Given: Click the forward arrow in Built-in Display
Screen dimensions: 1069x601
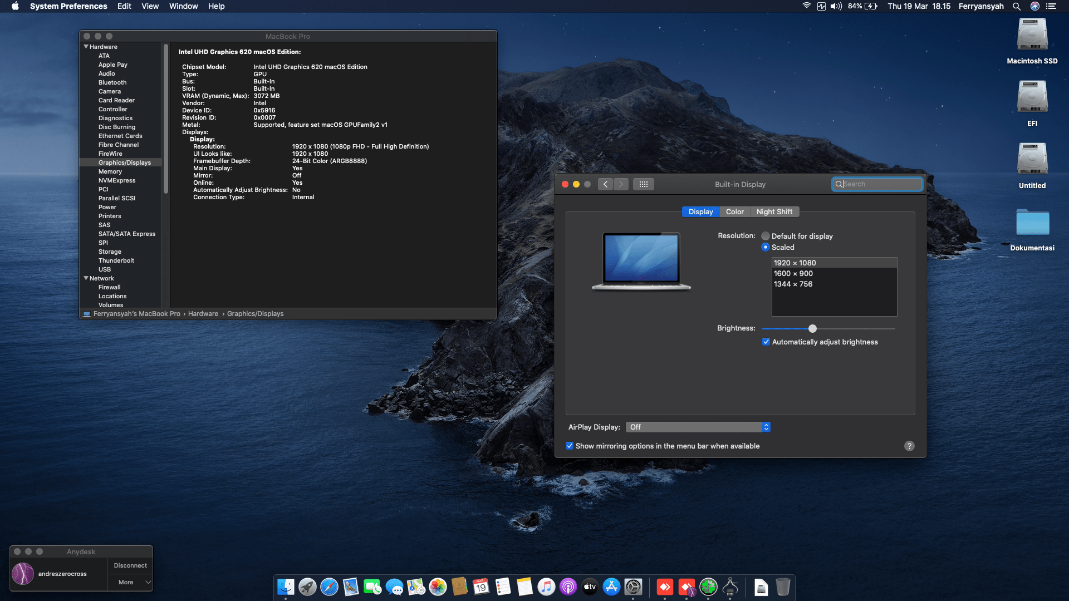Looking at the screenshot, I should [x=621, y=184].
